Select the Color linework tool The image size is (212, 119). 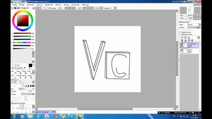coord(29,73)
